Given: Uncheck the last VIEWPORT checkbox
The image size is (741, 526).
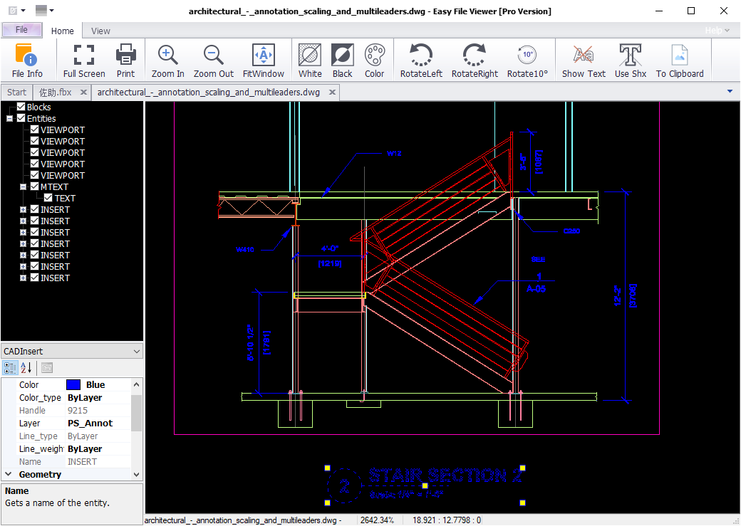Looking at the screenshot, I should pyautogui.click(x=34, y=175).
